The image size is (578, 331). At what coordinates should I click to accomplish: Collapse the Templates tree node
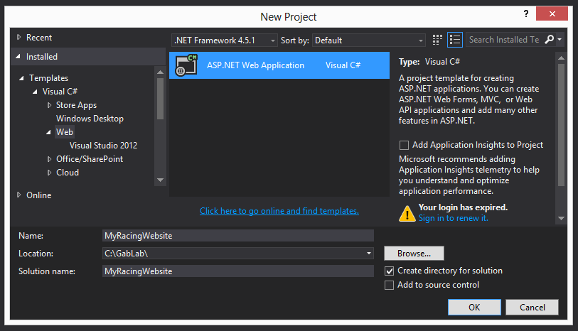[x=21, y=78]
